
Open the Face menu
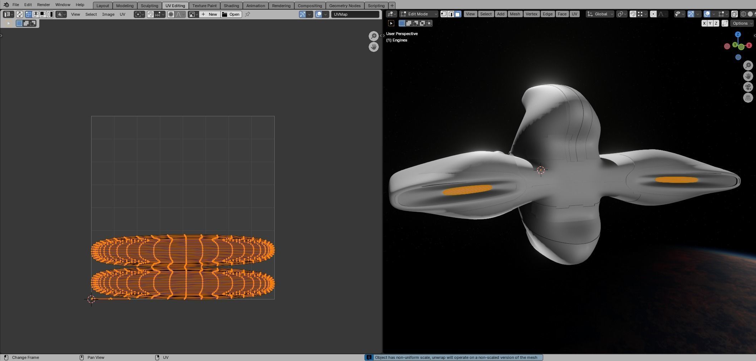[x=562, y=14]
